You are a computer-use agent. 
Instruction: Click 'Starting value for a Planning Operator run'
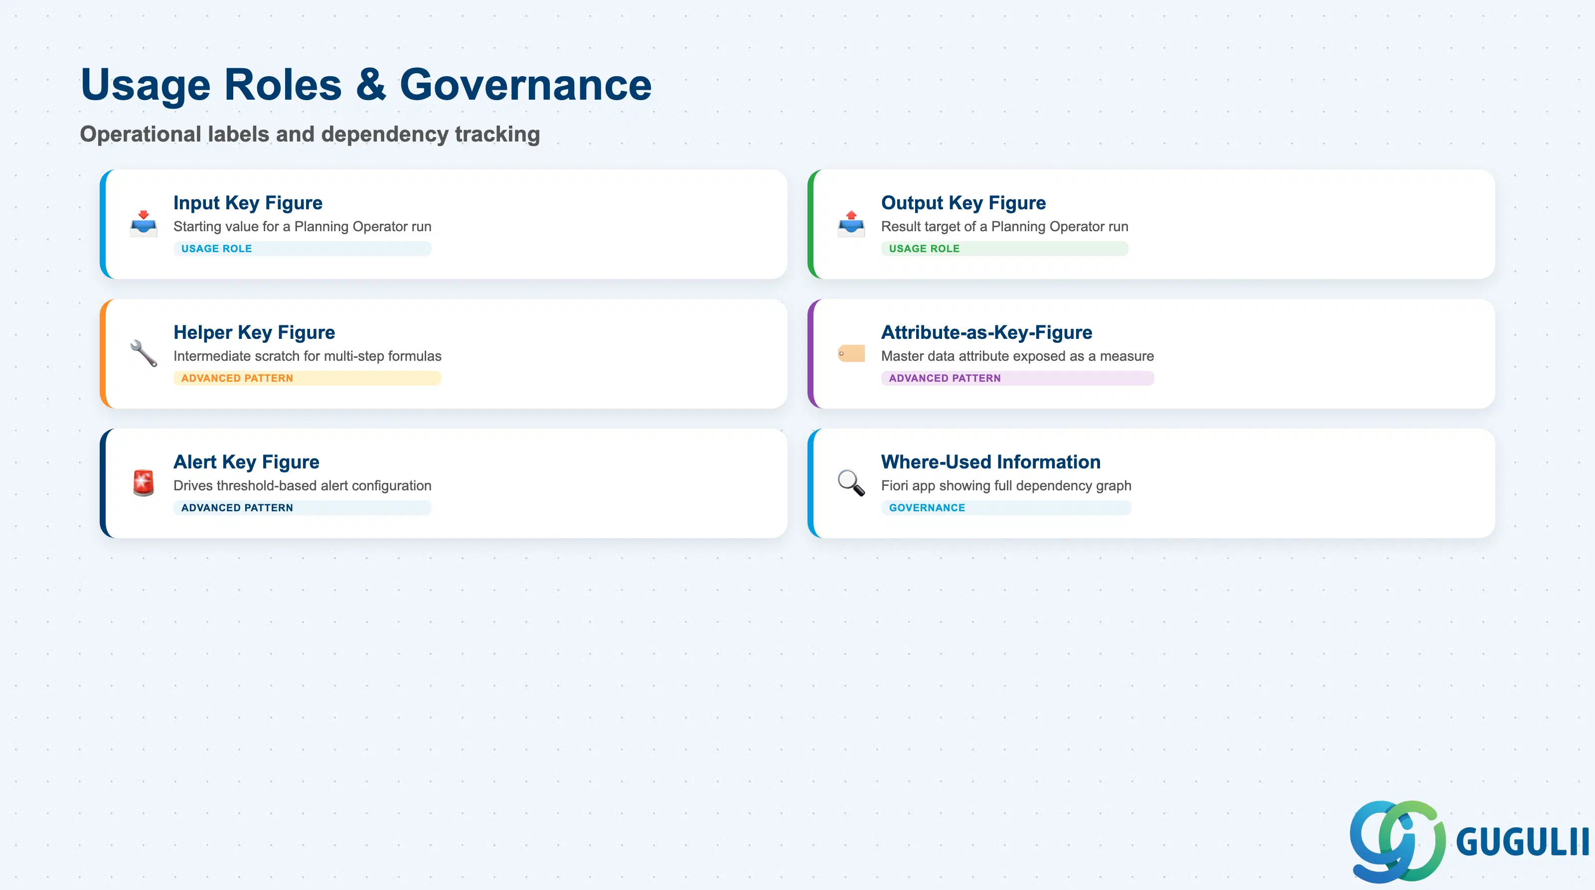click(302, 227)
